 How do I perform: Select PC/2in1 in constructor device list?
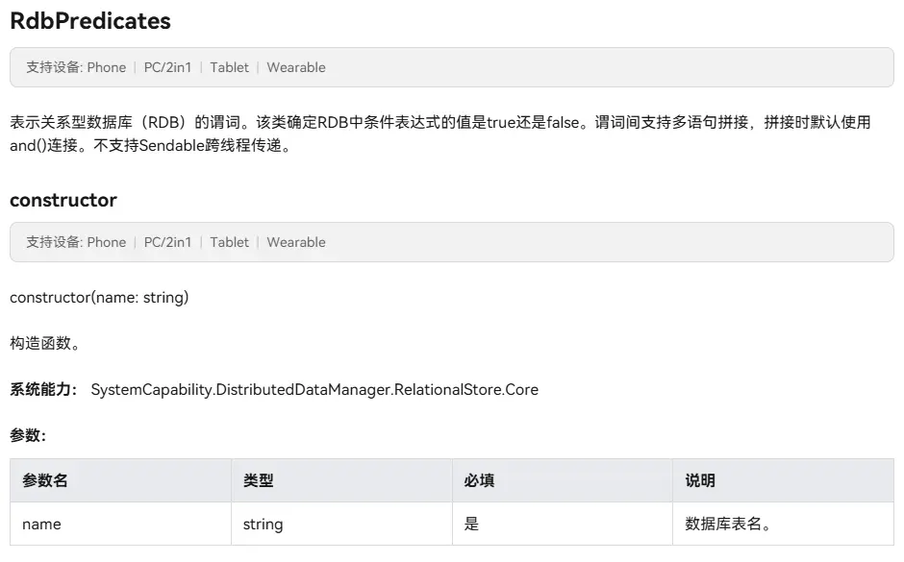(167, 242)
